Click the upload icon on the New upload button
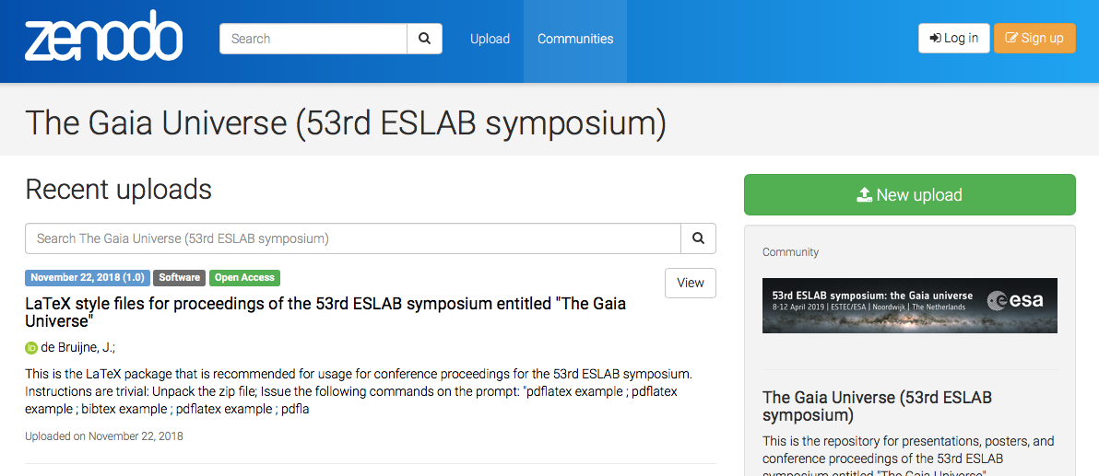The width and height of the screenshot is (1099, 476). (864, 194)
